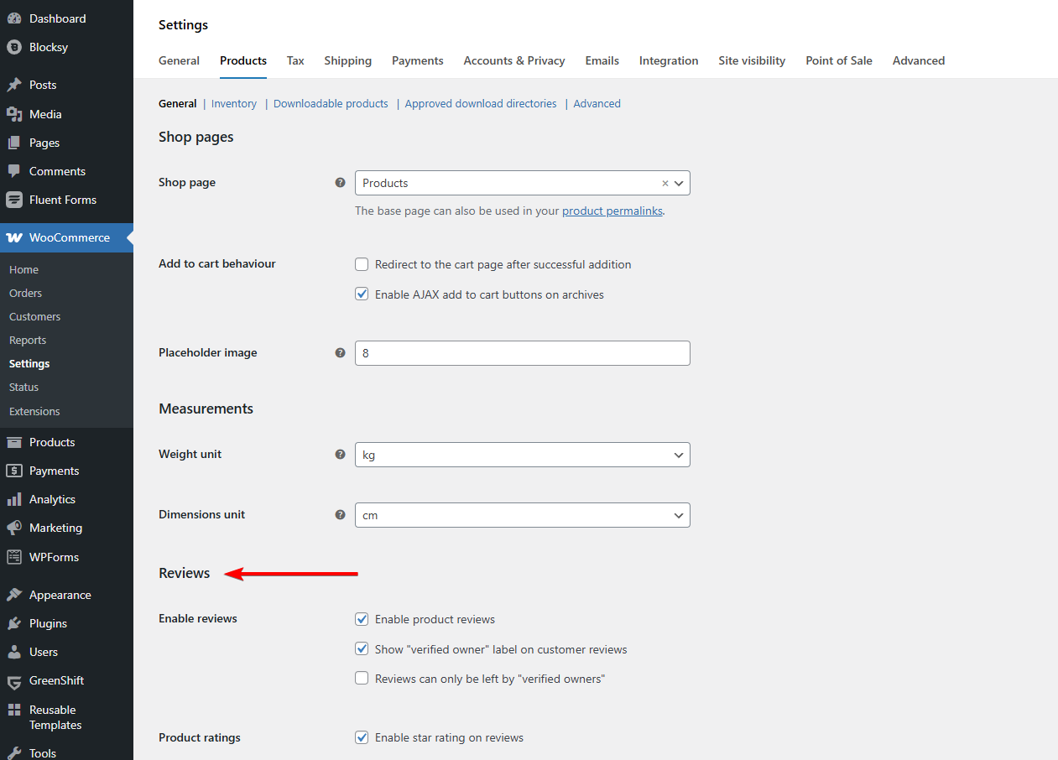Follow the product permalinks link
The image size is (1058, 760).
pos(612,211)
